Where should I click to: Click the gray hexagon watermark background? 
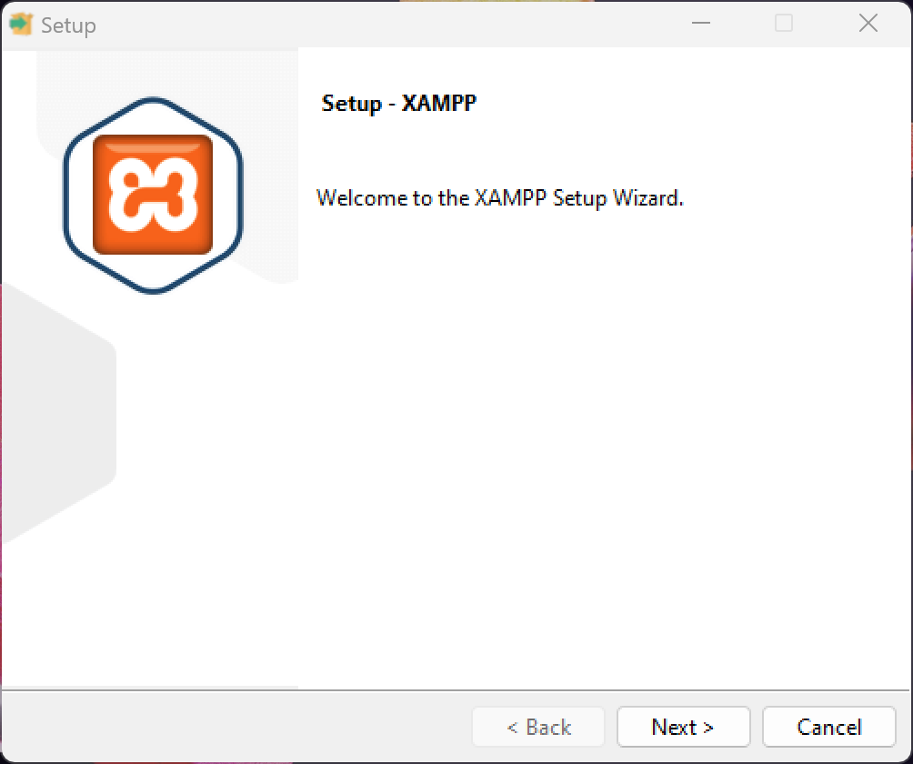tap(55, 409)
